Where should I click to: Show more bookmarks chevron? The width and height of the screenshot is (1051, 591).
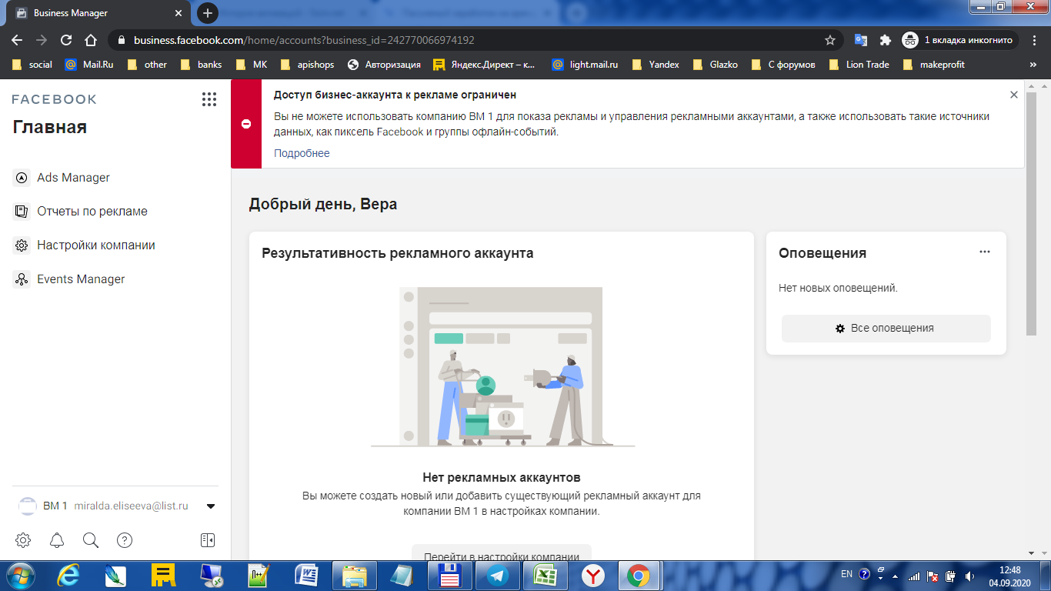click(x=1033, y=65)
